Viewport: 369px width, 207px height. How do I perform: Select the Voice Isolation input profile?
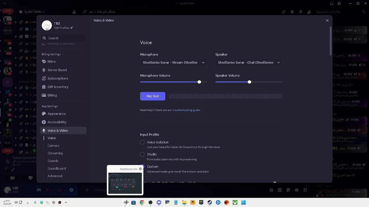pos(142,142)
